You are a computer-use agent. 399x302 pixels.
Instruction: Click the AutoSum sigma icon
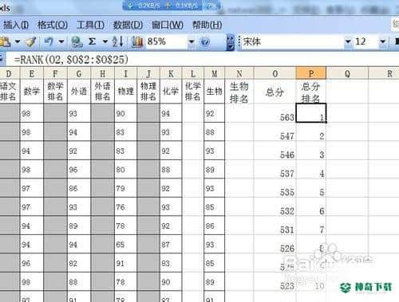(x=92, y=41)
